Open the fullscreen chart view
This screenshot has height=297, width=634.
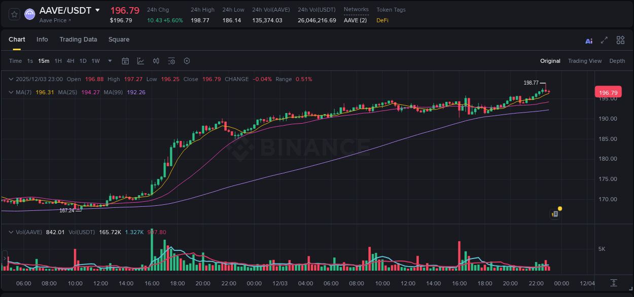[x=604, y=40]
